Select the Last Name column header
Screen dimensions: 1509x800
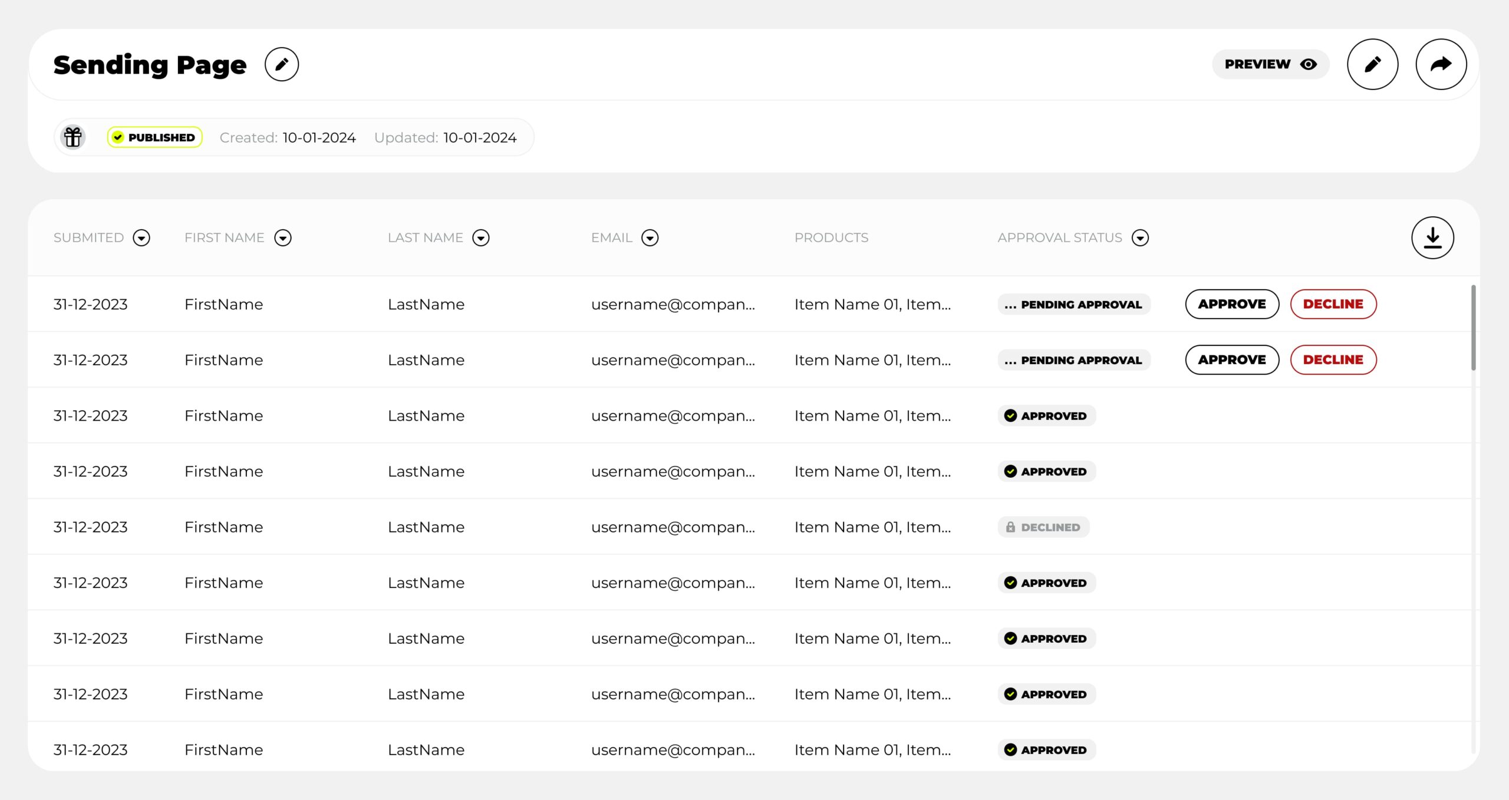[x=425, y=237]
